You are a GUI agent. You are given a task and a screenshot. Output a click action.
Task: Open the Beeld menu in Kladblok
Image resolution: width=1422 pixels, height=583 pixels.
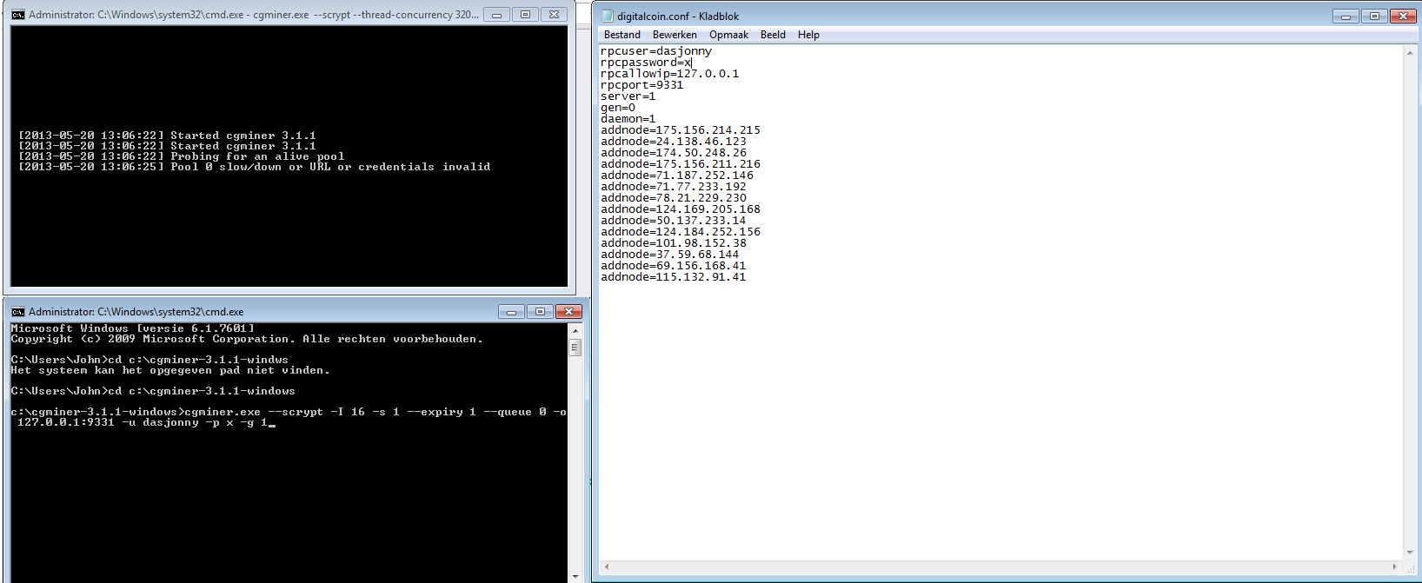point(773,35)
